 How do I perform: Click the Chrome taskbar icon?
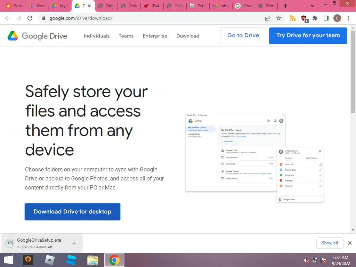(114, 260)
